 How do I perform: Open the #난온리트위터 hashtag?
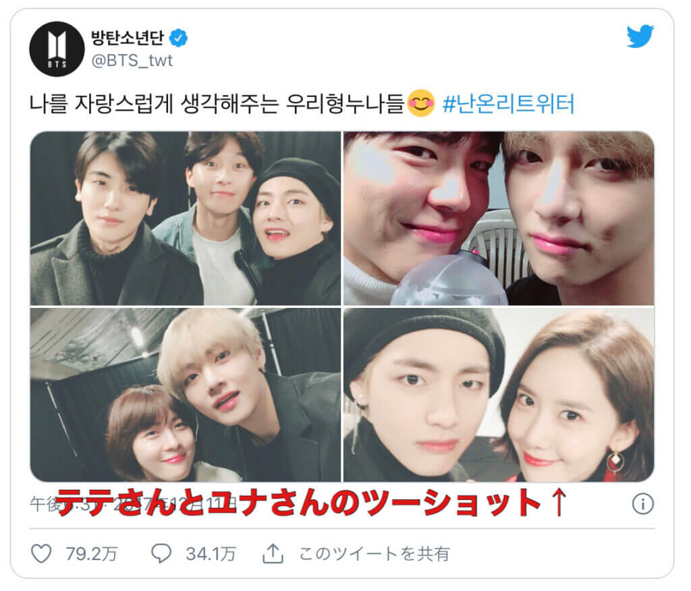tap(508, 104)
